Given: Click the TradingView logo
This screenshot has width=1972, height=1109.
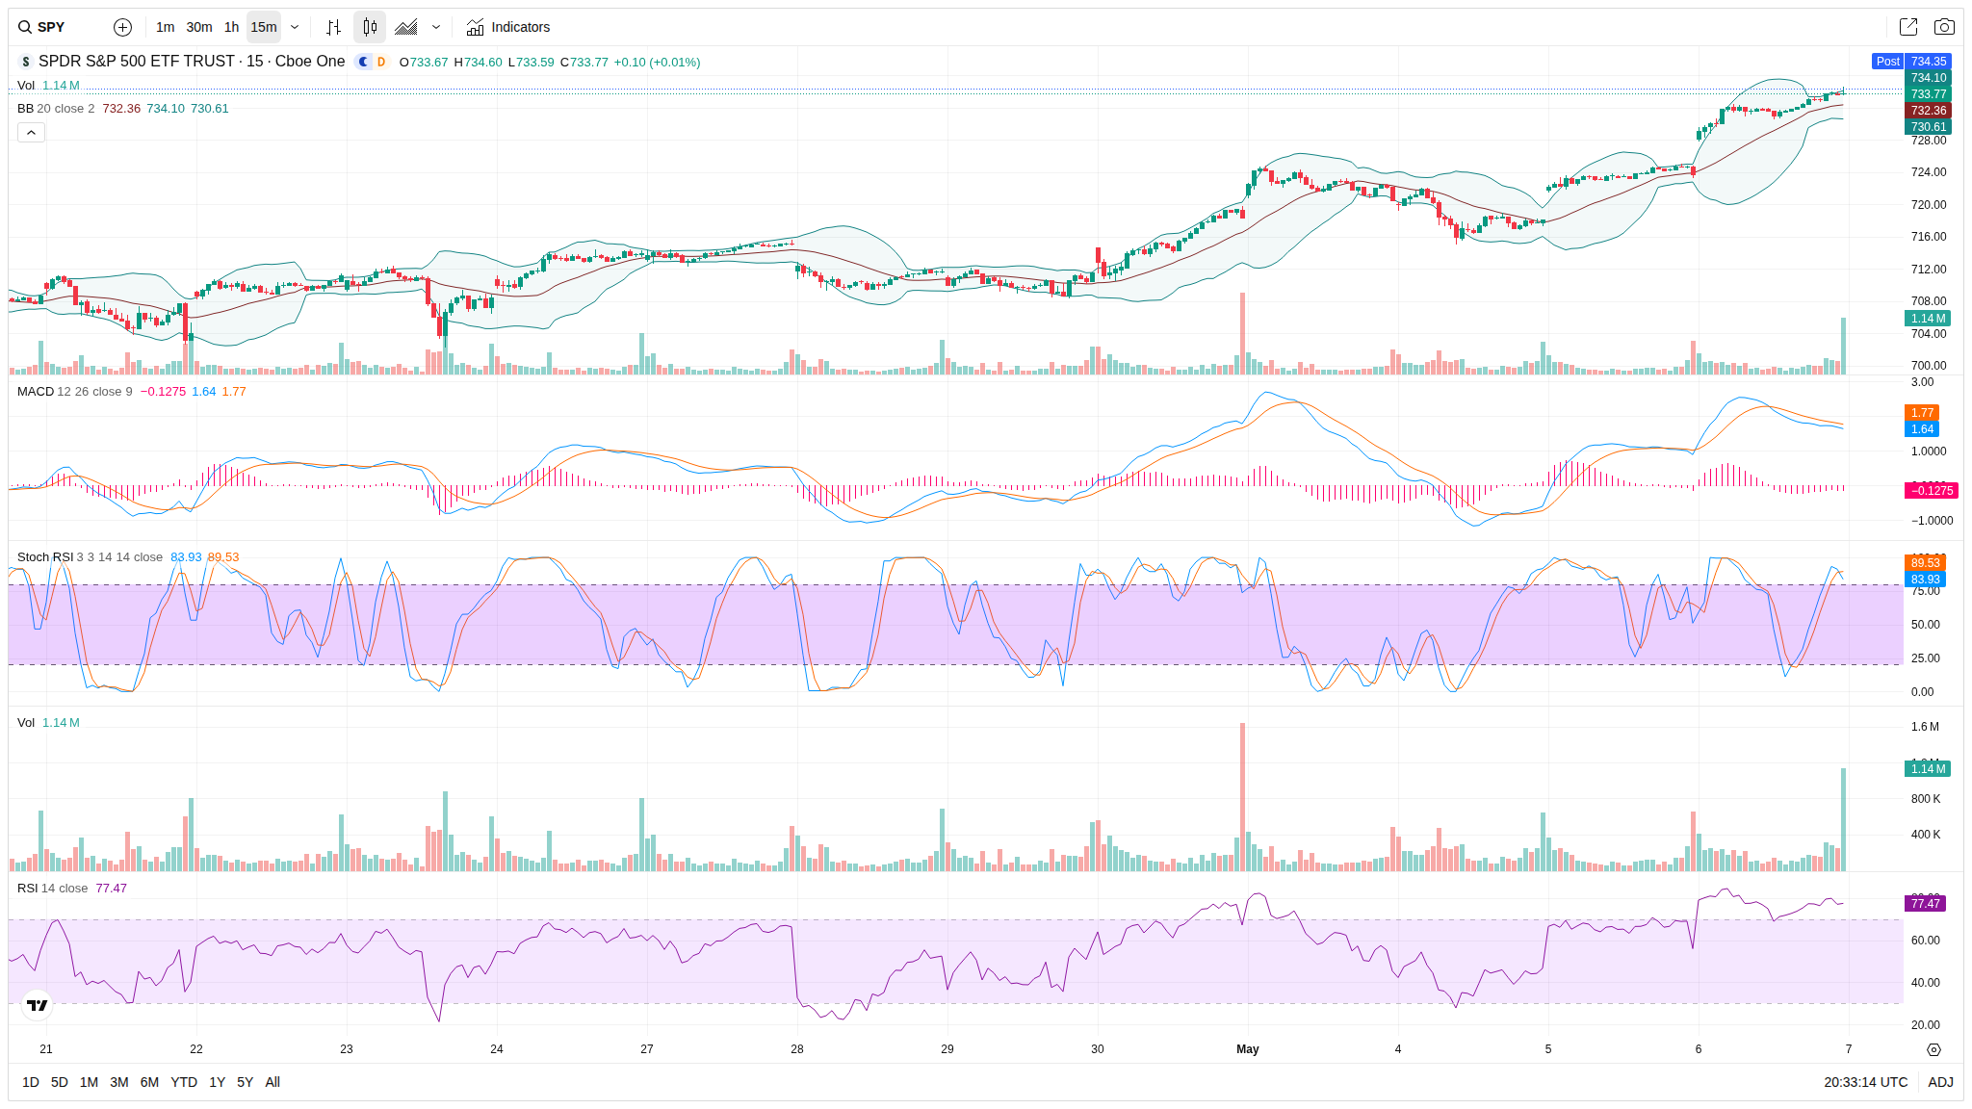Looking at the screenshot, I should (x=38, y=1005).
